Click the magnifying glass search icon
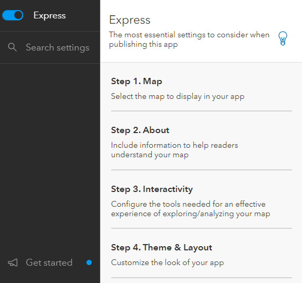Screen dimensions: 302x283 12,47
